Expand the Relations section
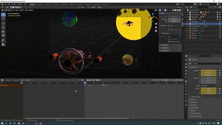This screenshot has width=222, height=125. tap(193, 100)
